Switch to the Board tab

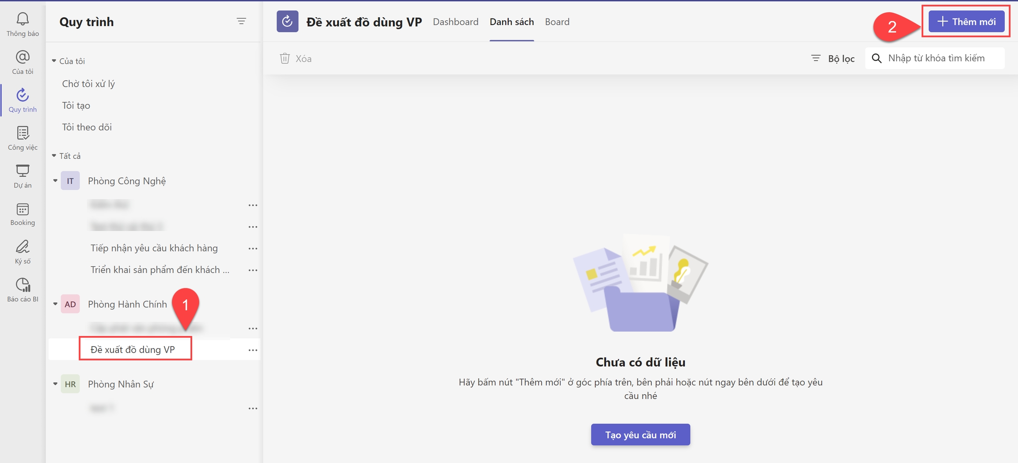point(557,22)
